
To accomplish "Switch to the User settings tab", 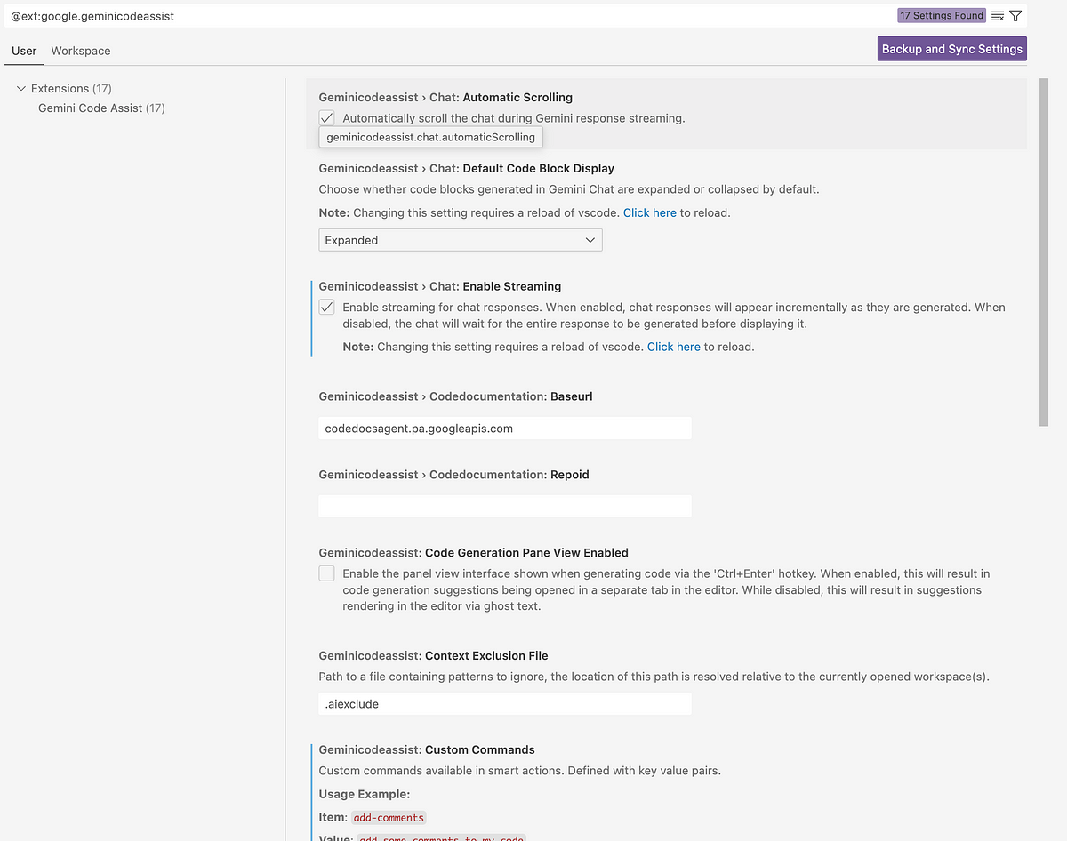I will pyautogui.click(x=24, y=51).
